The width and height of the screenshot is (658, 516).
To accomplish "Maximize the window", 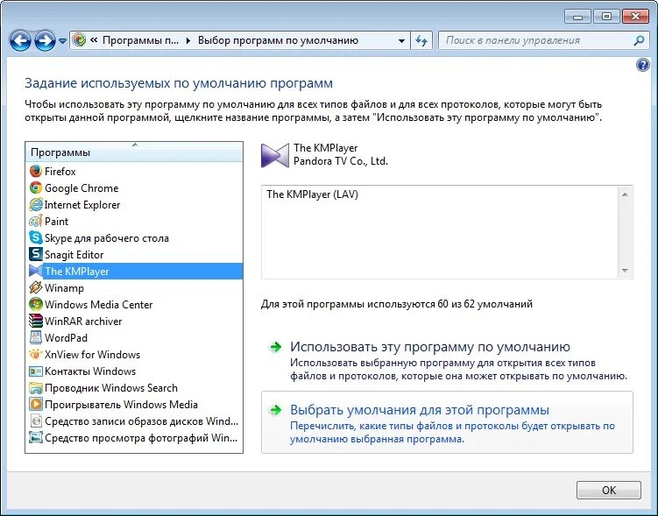I will [x=606, y=17].
